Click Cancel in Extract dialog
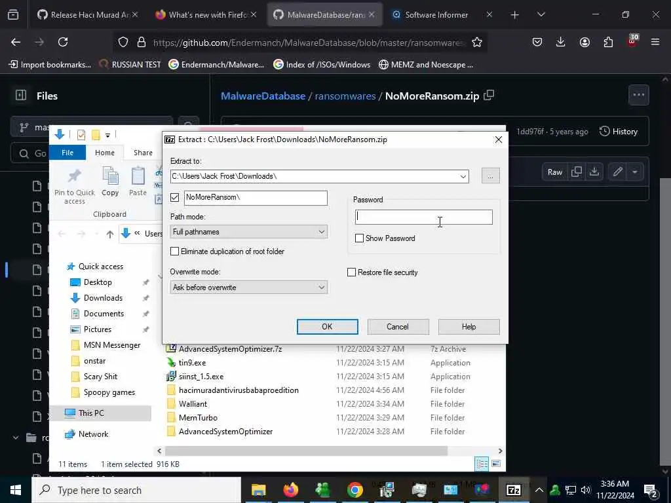Viewport: 671px width, 503px height. point(398,327)
